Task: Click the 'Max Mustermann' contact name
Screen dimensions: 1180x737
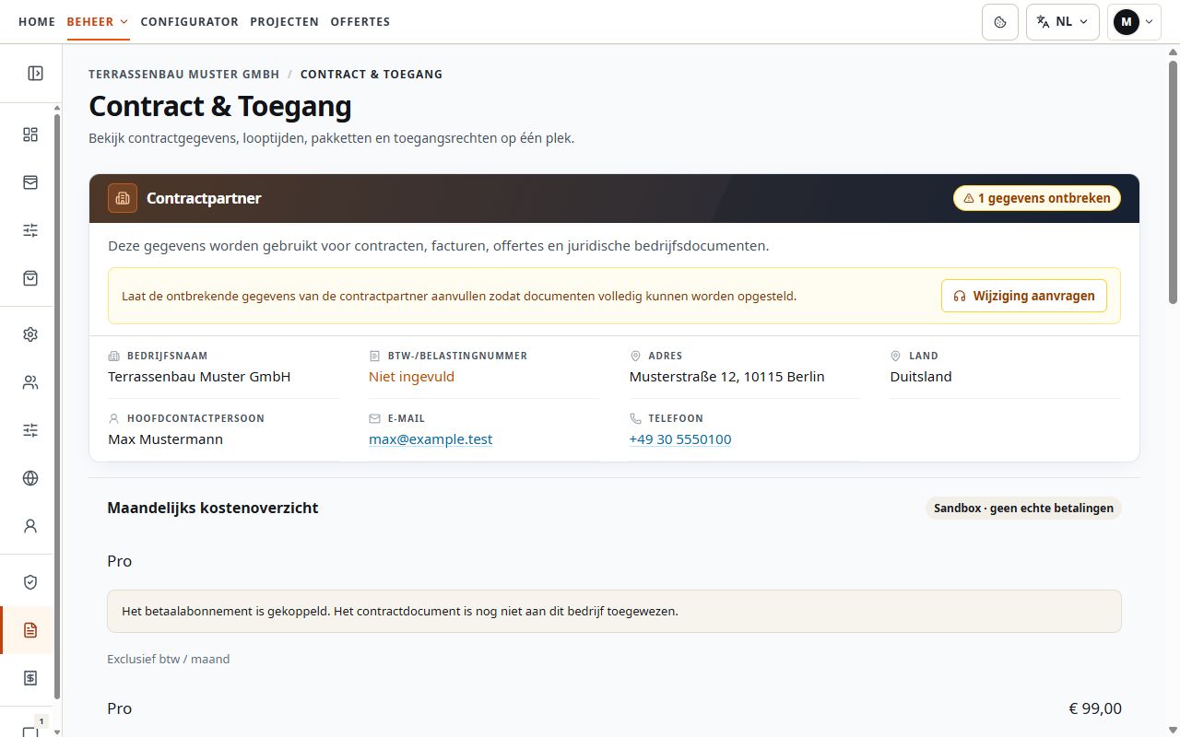Action: click(165, 439)
